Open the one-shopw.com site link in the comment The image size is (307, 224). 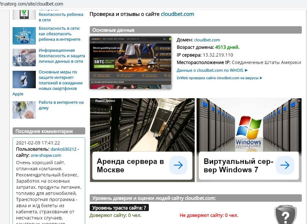point(46,155)
